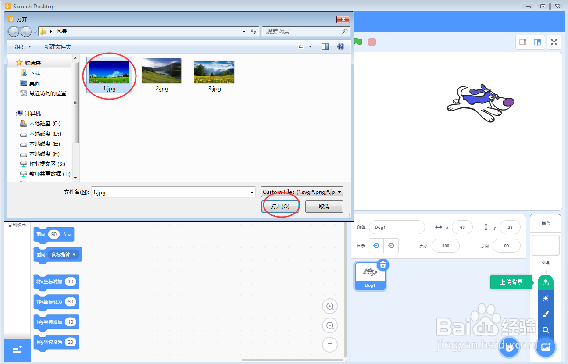Click the back navigation arrow
This screenshot has width=568, height=364.
[x=14, y=32]
